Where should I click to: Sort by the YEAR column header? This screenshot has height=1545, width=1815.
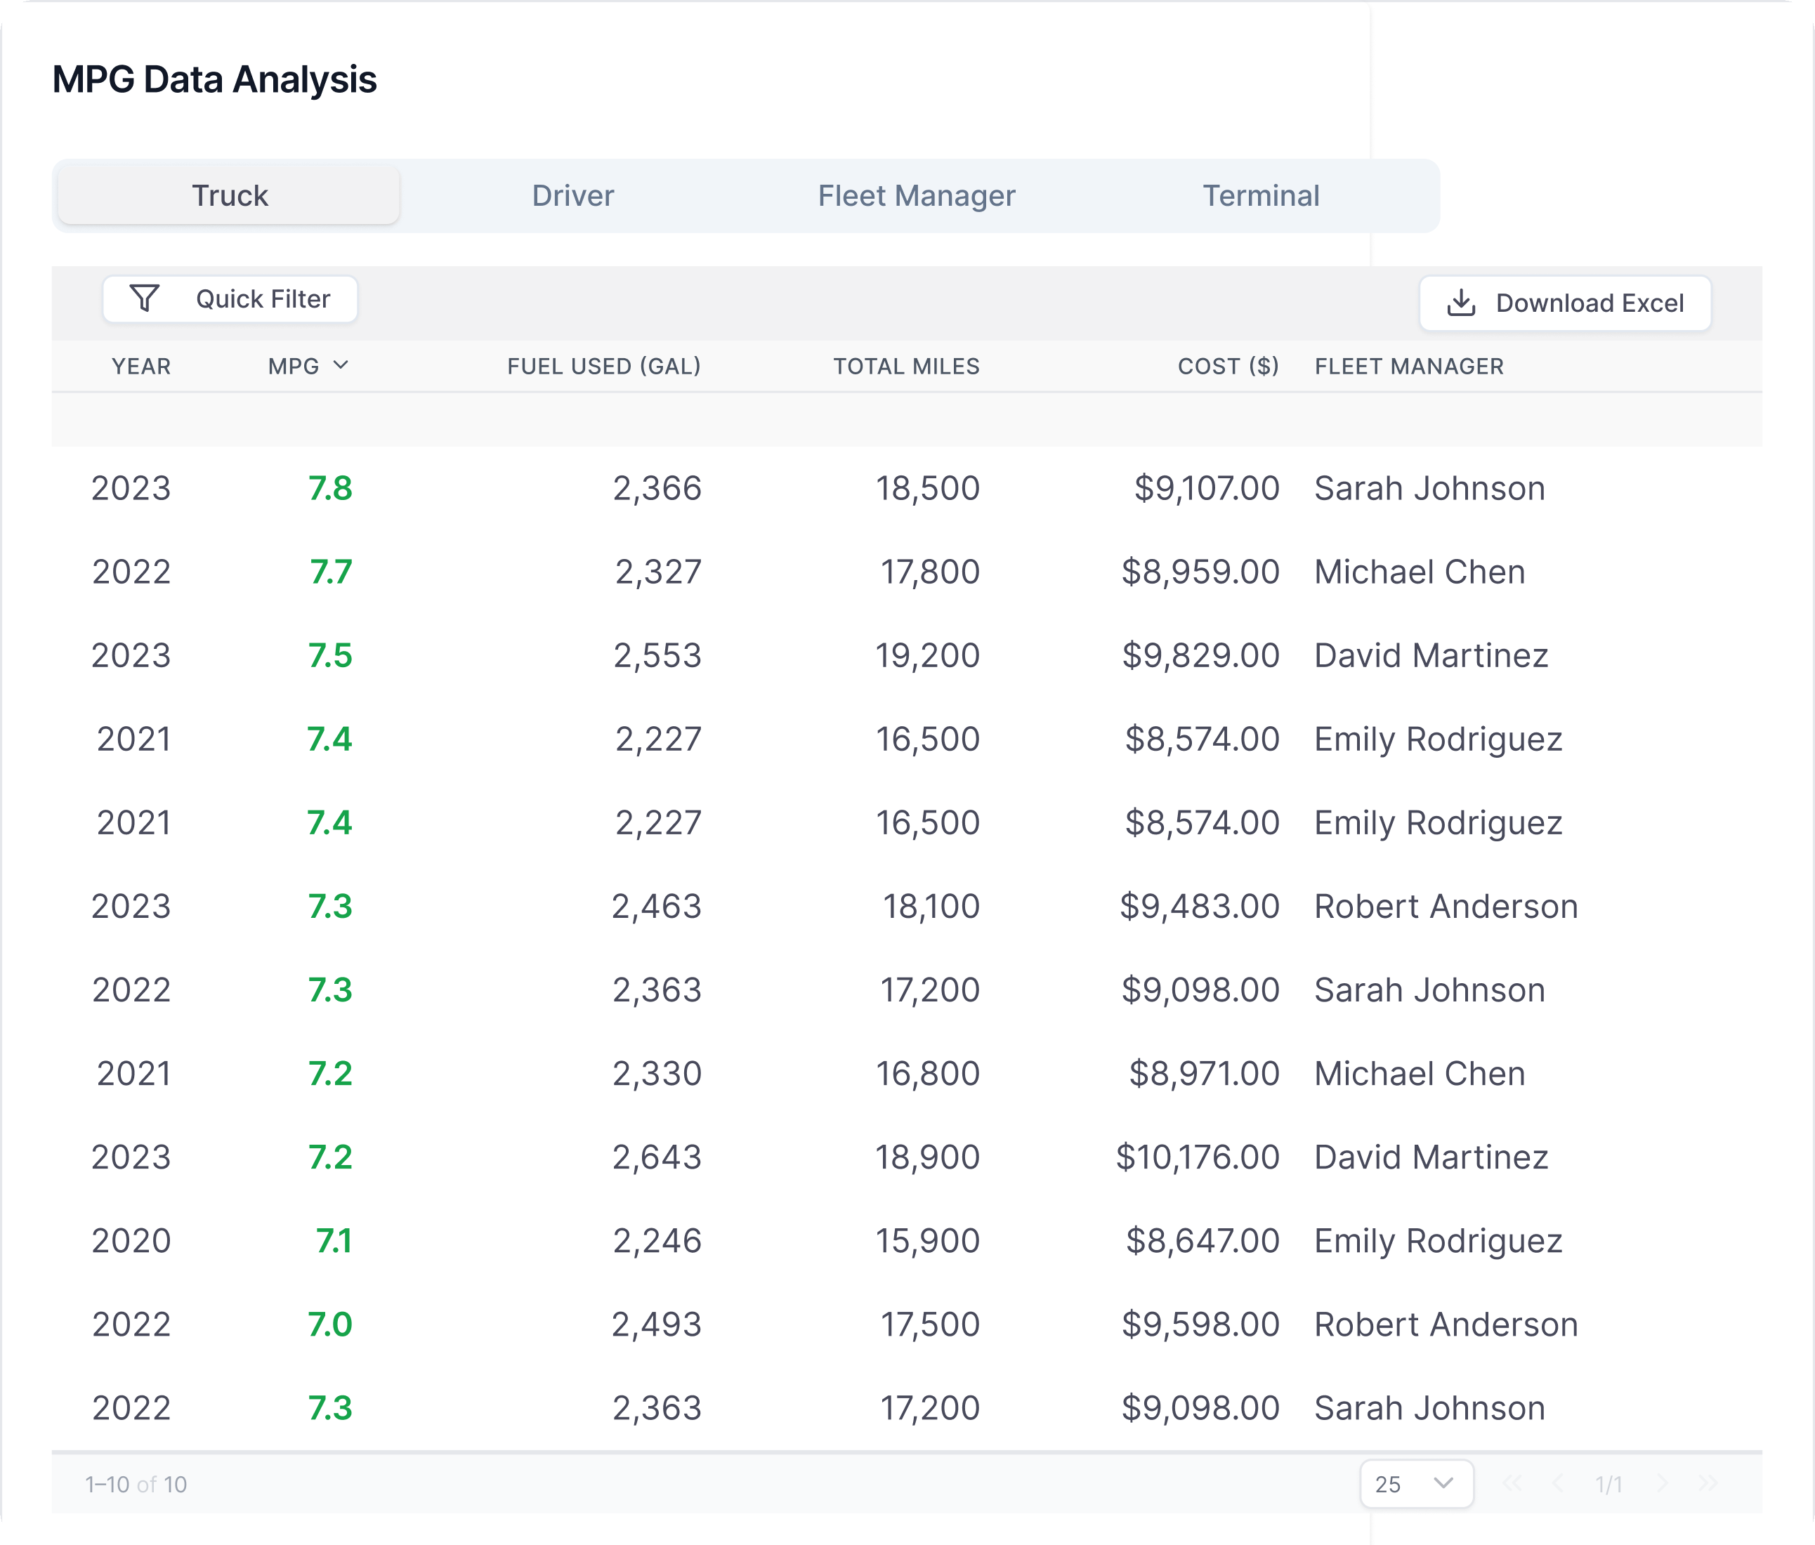pos(141,366)
